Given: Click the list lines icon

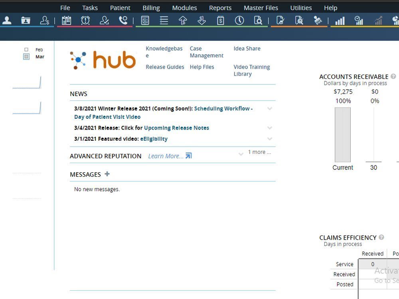Looking at the screenshot, I should click(x=164, y=20).
